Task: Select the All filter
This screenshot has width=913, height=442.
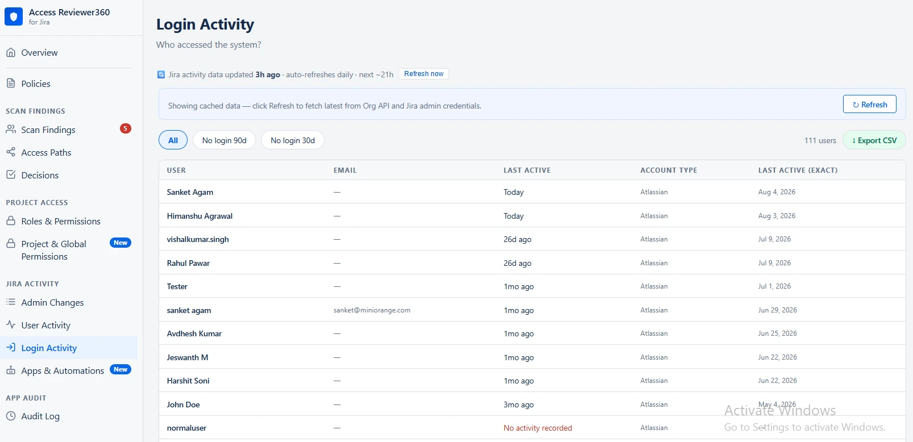Action: 173,140
